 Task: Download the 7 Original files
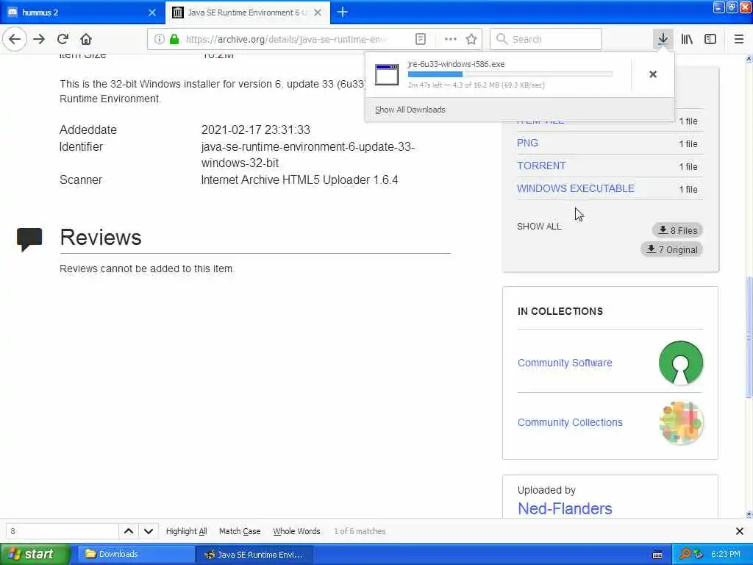[672, 249]
